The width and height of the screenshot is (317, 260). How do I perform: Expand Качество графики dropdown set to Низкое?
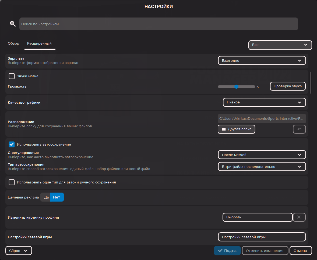click(264, 102)
